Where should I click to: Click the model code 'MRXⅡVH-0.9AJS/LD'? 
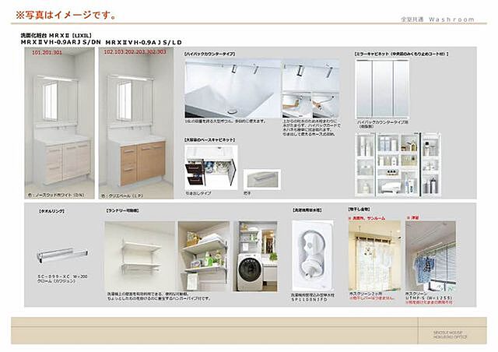pos(143,42)
